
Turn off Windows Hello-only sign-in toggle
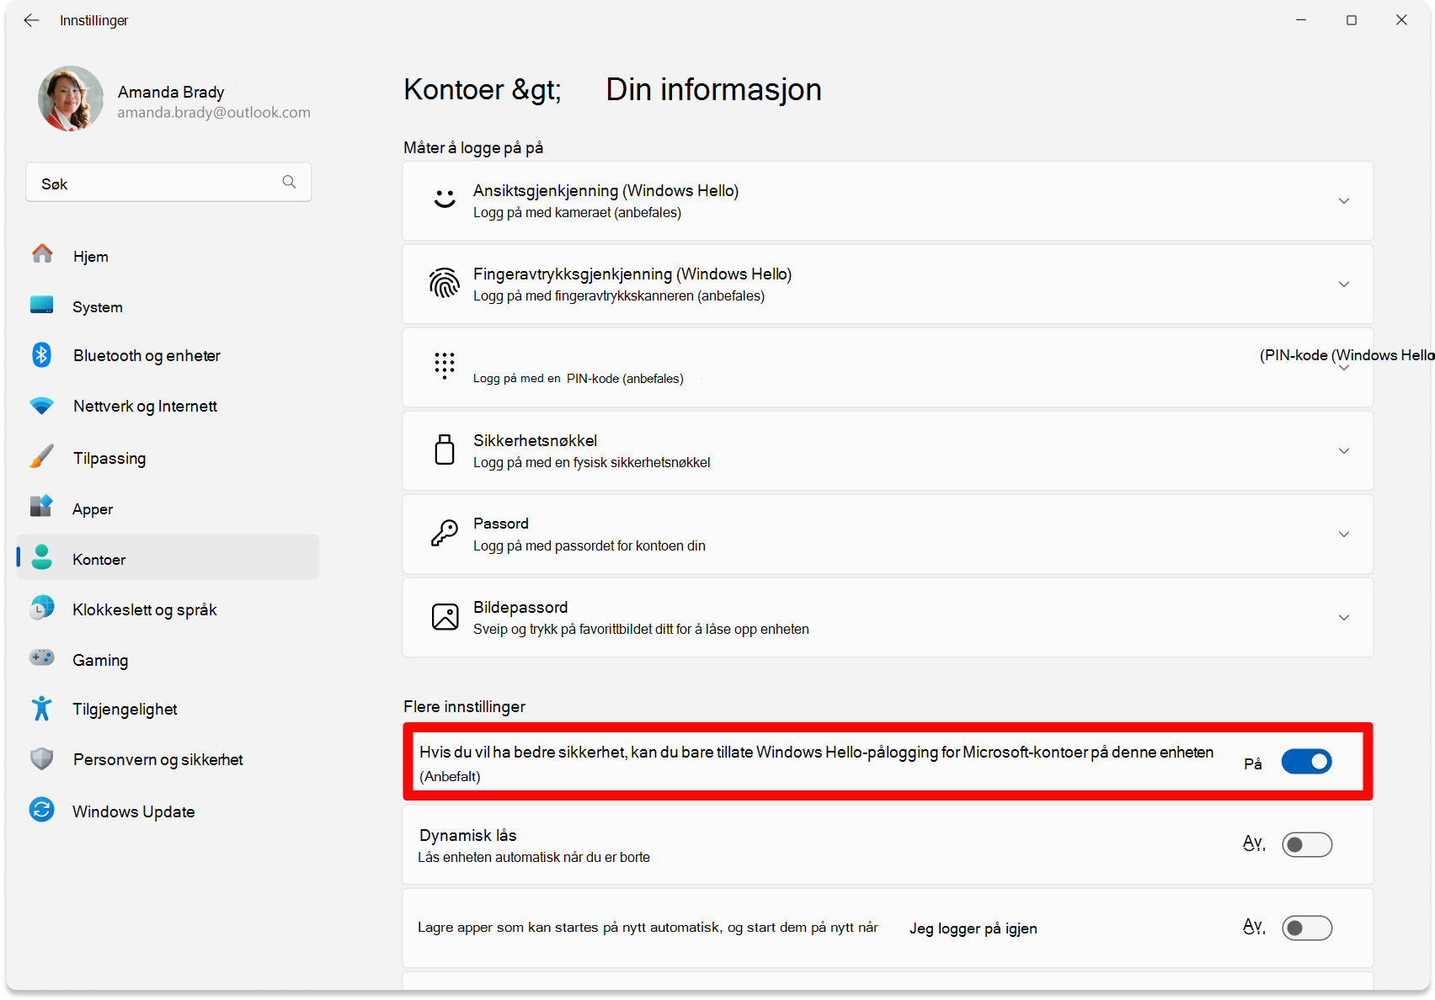1307,762
